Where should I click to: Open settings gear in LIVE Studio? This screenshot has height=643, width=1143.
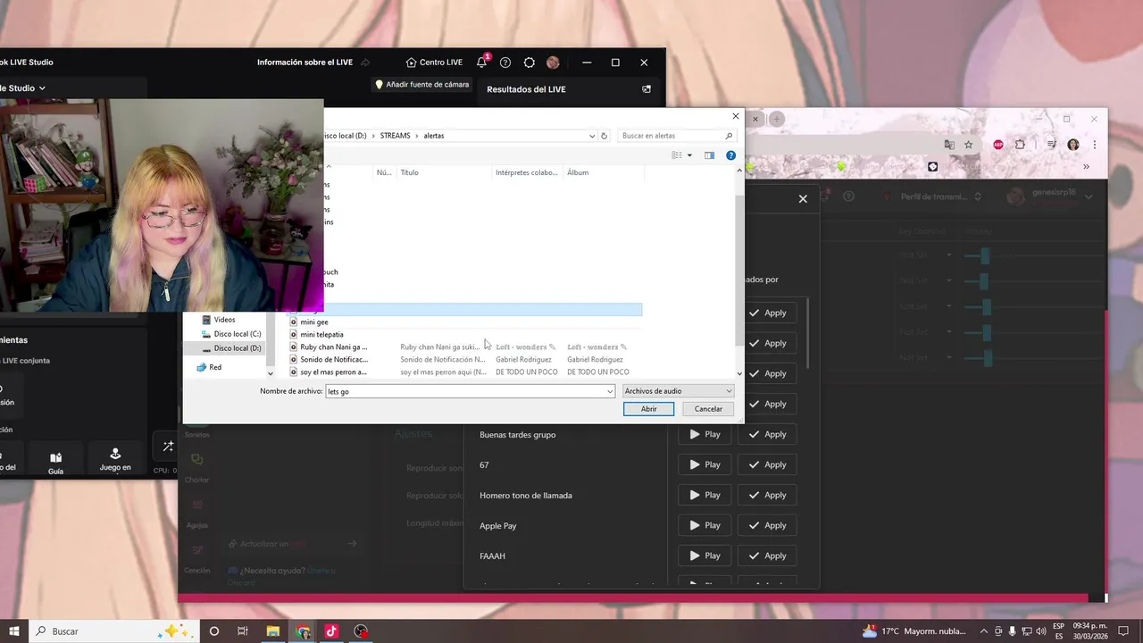coord(530,63)
